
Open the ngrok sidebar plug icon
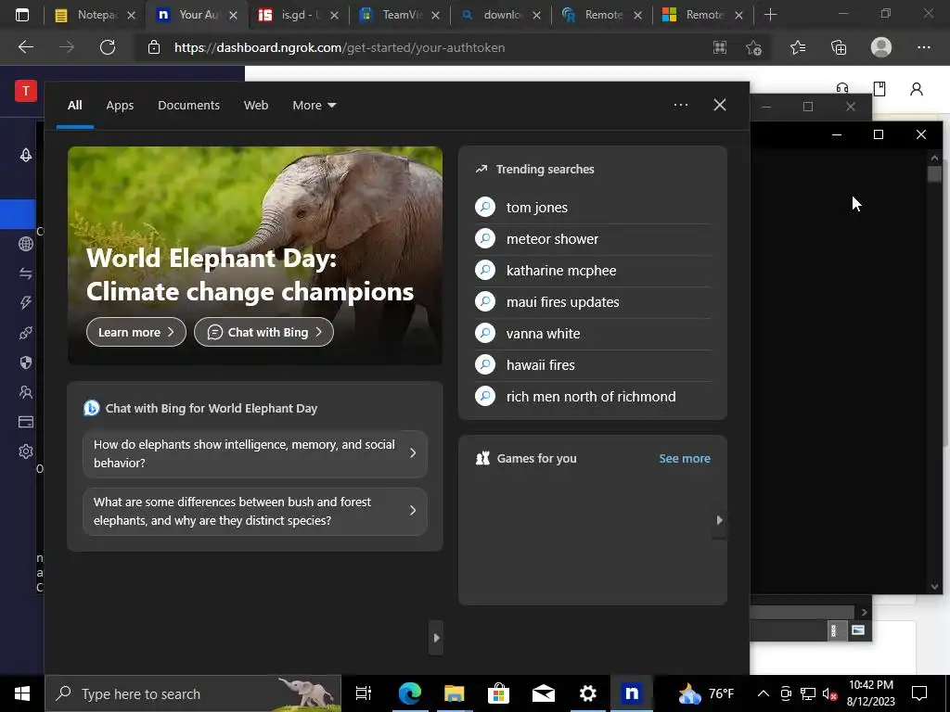pos(25,333)
